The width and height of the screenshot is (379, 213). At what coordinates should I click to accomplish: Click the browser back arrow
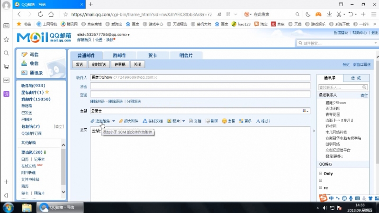click(x=19, y=14)
